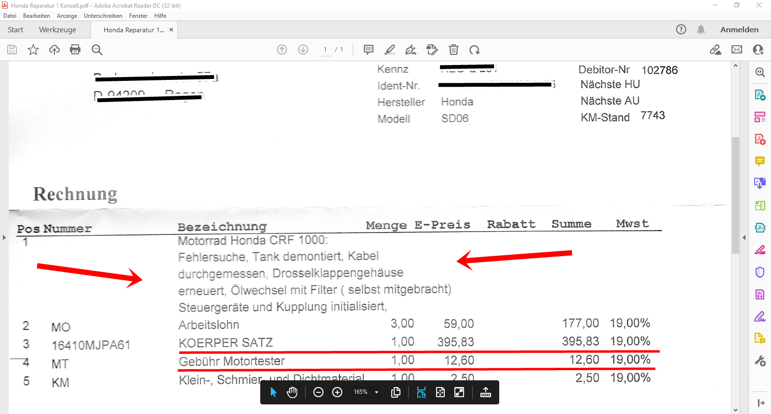Screen dimensions: 771x414
Task: Click the print icon in the toolbar
Action: [75, 50]
